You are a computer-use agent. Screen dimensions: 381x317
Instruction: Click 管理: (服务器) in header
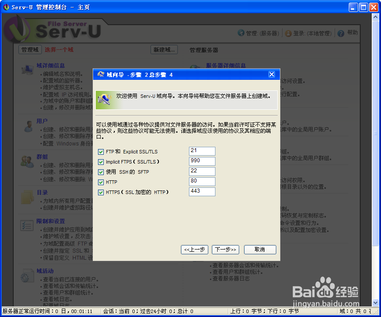click(x=262, y=33)
